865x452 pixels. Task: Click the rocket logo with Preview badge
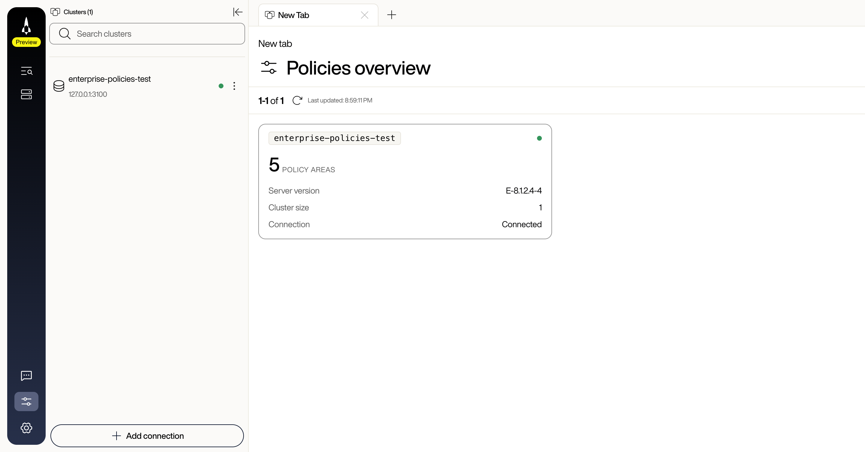(26, 32)
